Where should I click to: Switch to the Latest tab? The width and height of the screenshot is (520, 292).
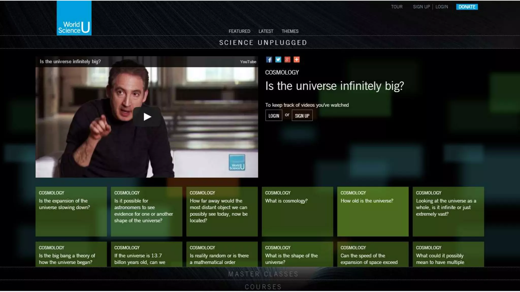[x=266, y=31]
